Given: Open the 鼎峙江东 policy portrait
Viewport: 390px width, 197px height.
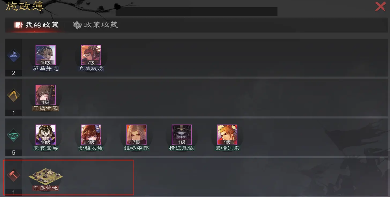Looking at the screenshot, I should pos(227,135).
